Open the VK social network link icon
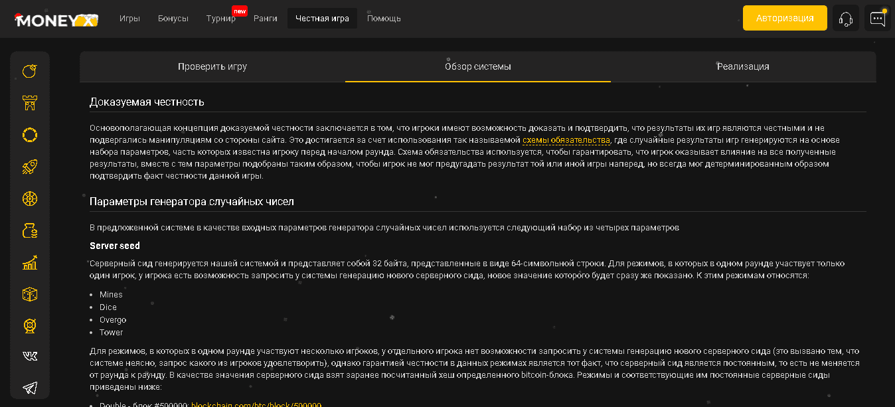The width and height of the screenshot is (895, 407). point(30,357)
